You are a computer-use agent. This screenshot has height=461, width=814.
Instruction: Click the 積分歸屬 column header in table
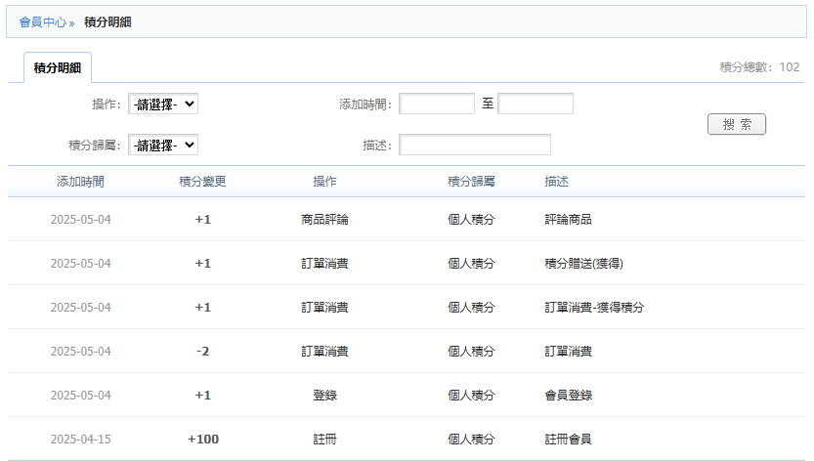click(x=471, y=182)
